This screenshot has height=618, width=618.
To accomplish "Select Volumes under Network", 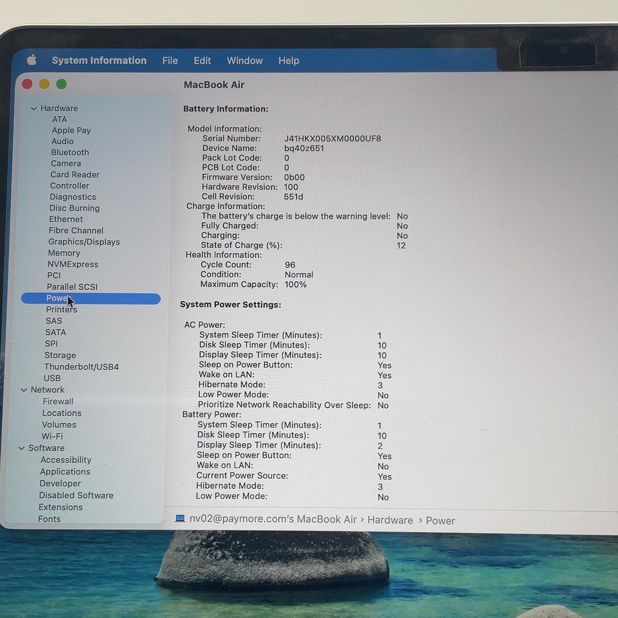I will [x=59, y=425].
